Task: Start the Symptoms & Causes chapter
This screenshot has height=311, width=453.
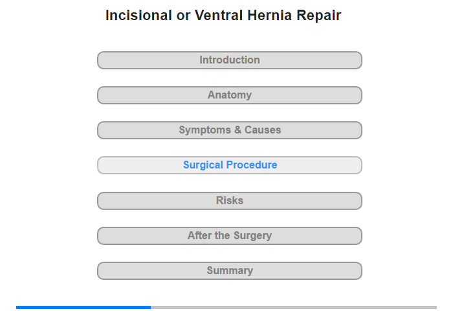Action: (x=229, y=130)
